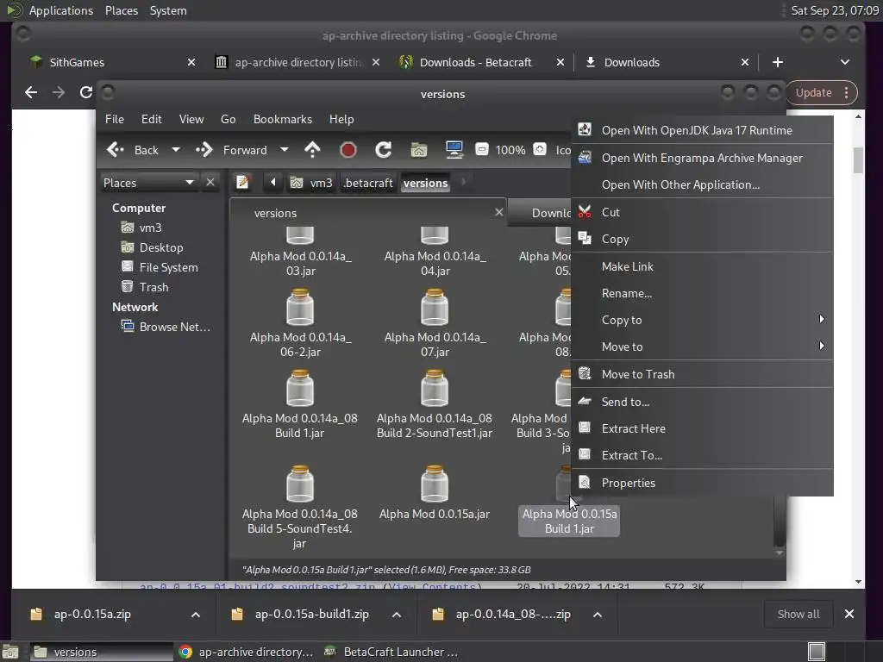Click the zoom in icon next to 100%
Viewport: 883px width, 662px height.
click(x=540, y=149)
